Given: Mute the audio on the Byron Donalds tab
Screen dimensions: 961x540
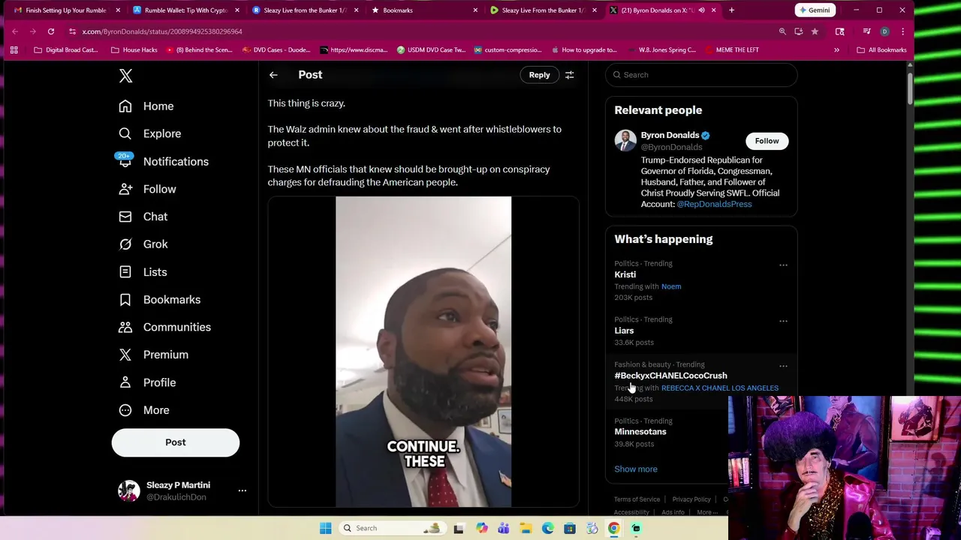Looking at the screenshot, I should tap(701, 10).
